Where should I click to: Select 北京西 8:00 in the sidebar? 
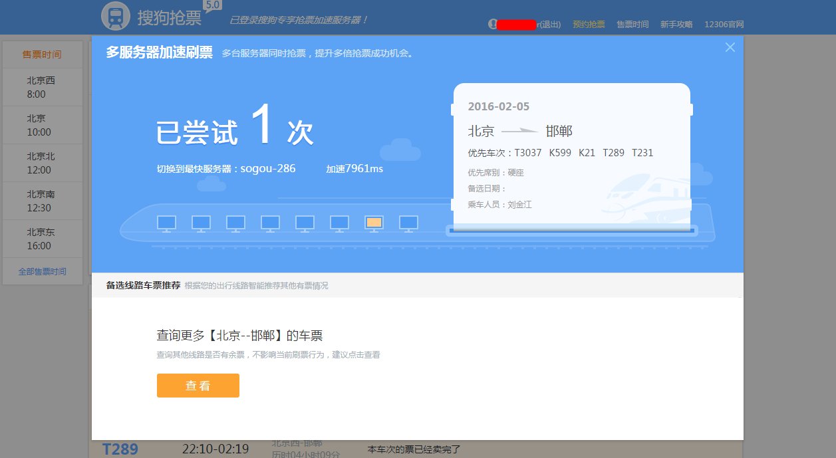(x=42, y=86)
